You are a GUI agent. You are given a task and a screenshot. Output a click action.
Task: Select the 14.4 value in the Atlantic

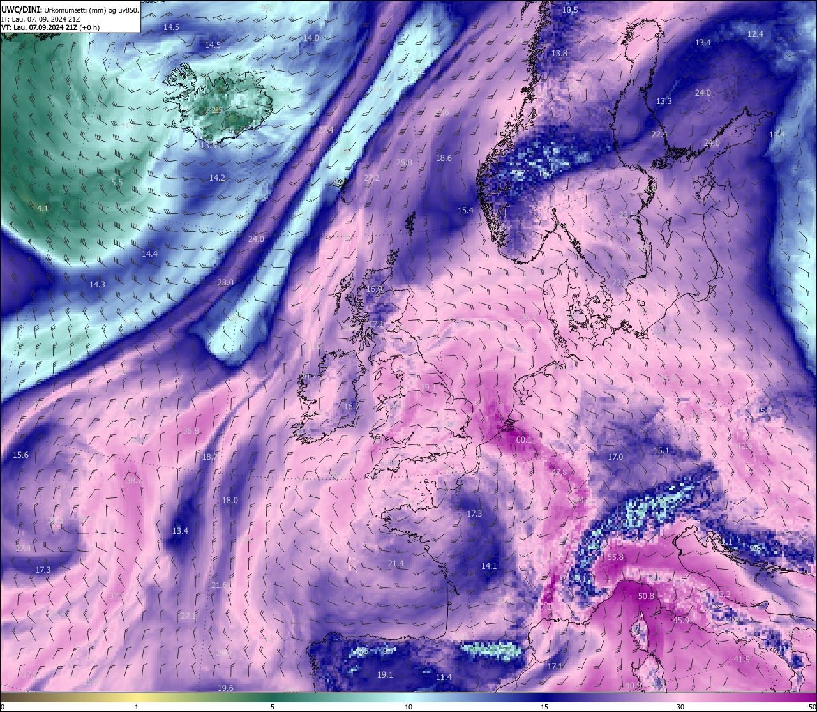click(x=149, y=254)
